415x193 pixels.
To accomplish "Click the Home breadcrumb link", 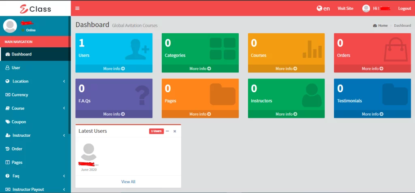I will click(x=380, y=25).
